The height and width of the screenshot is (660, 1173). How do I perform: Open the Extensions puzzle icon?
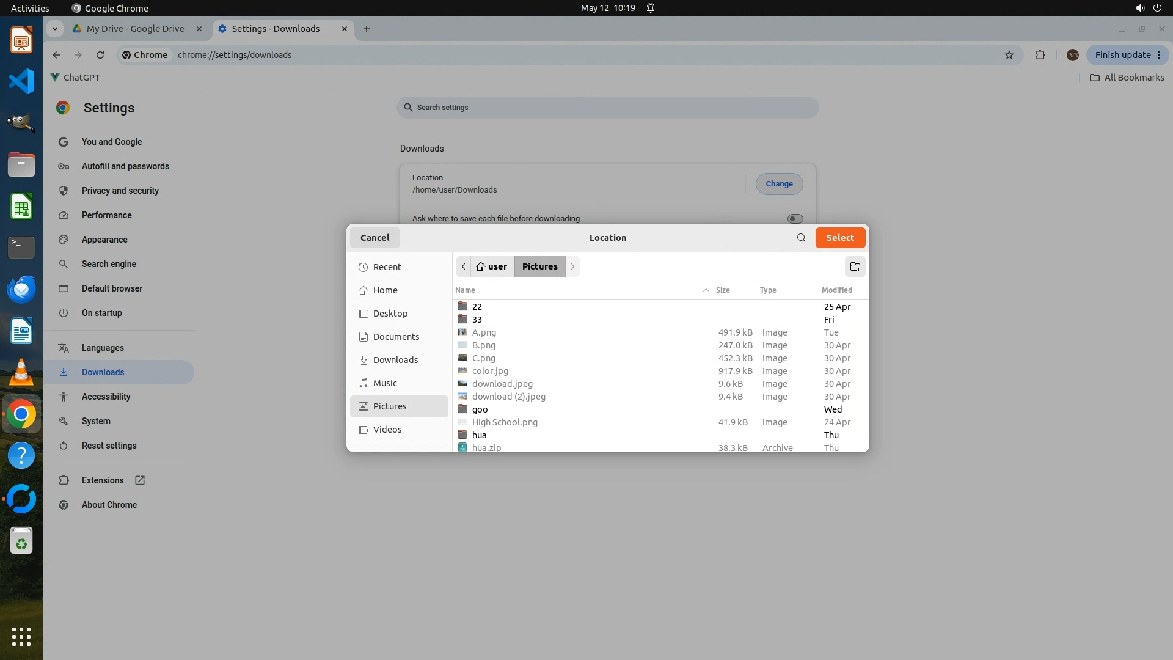tap(1040, 55)
